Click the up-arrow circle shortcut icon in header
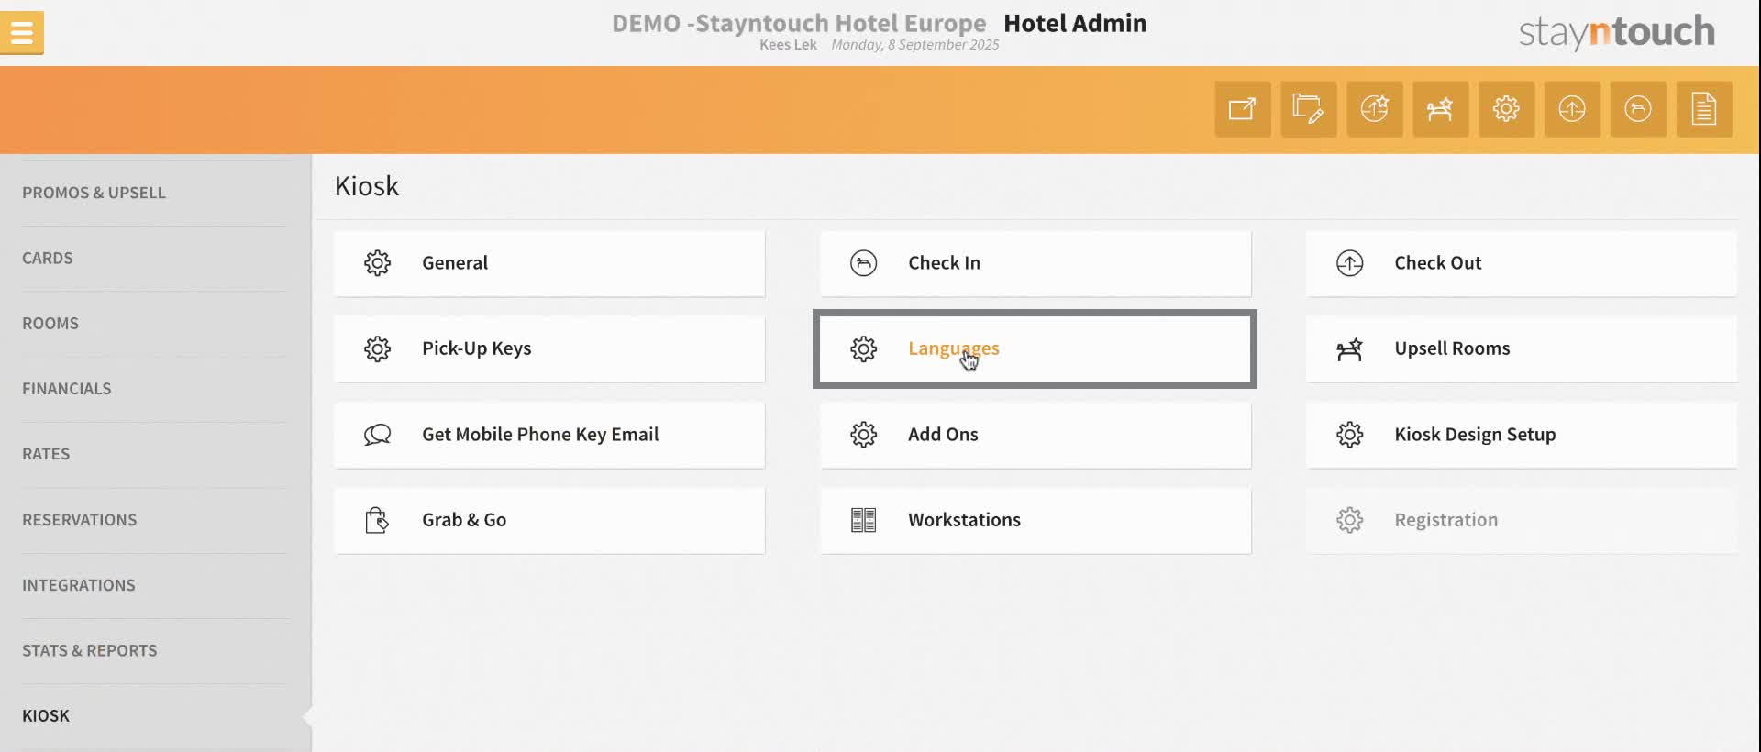This screenshot has width=1761, height=752. click(x=1572, y=109)
